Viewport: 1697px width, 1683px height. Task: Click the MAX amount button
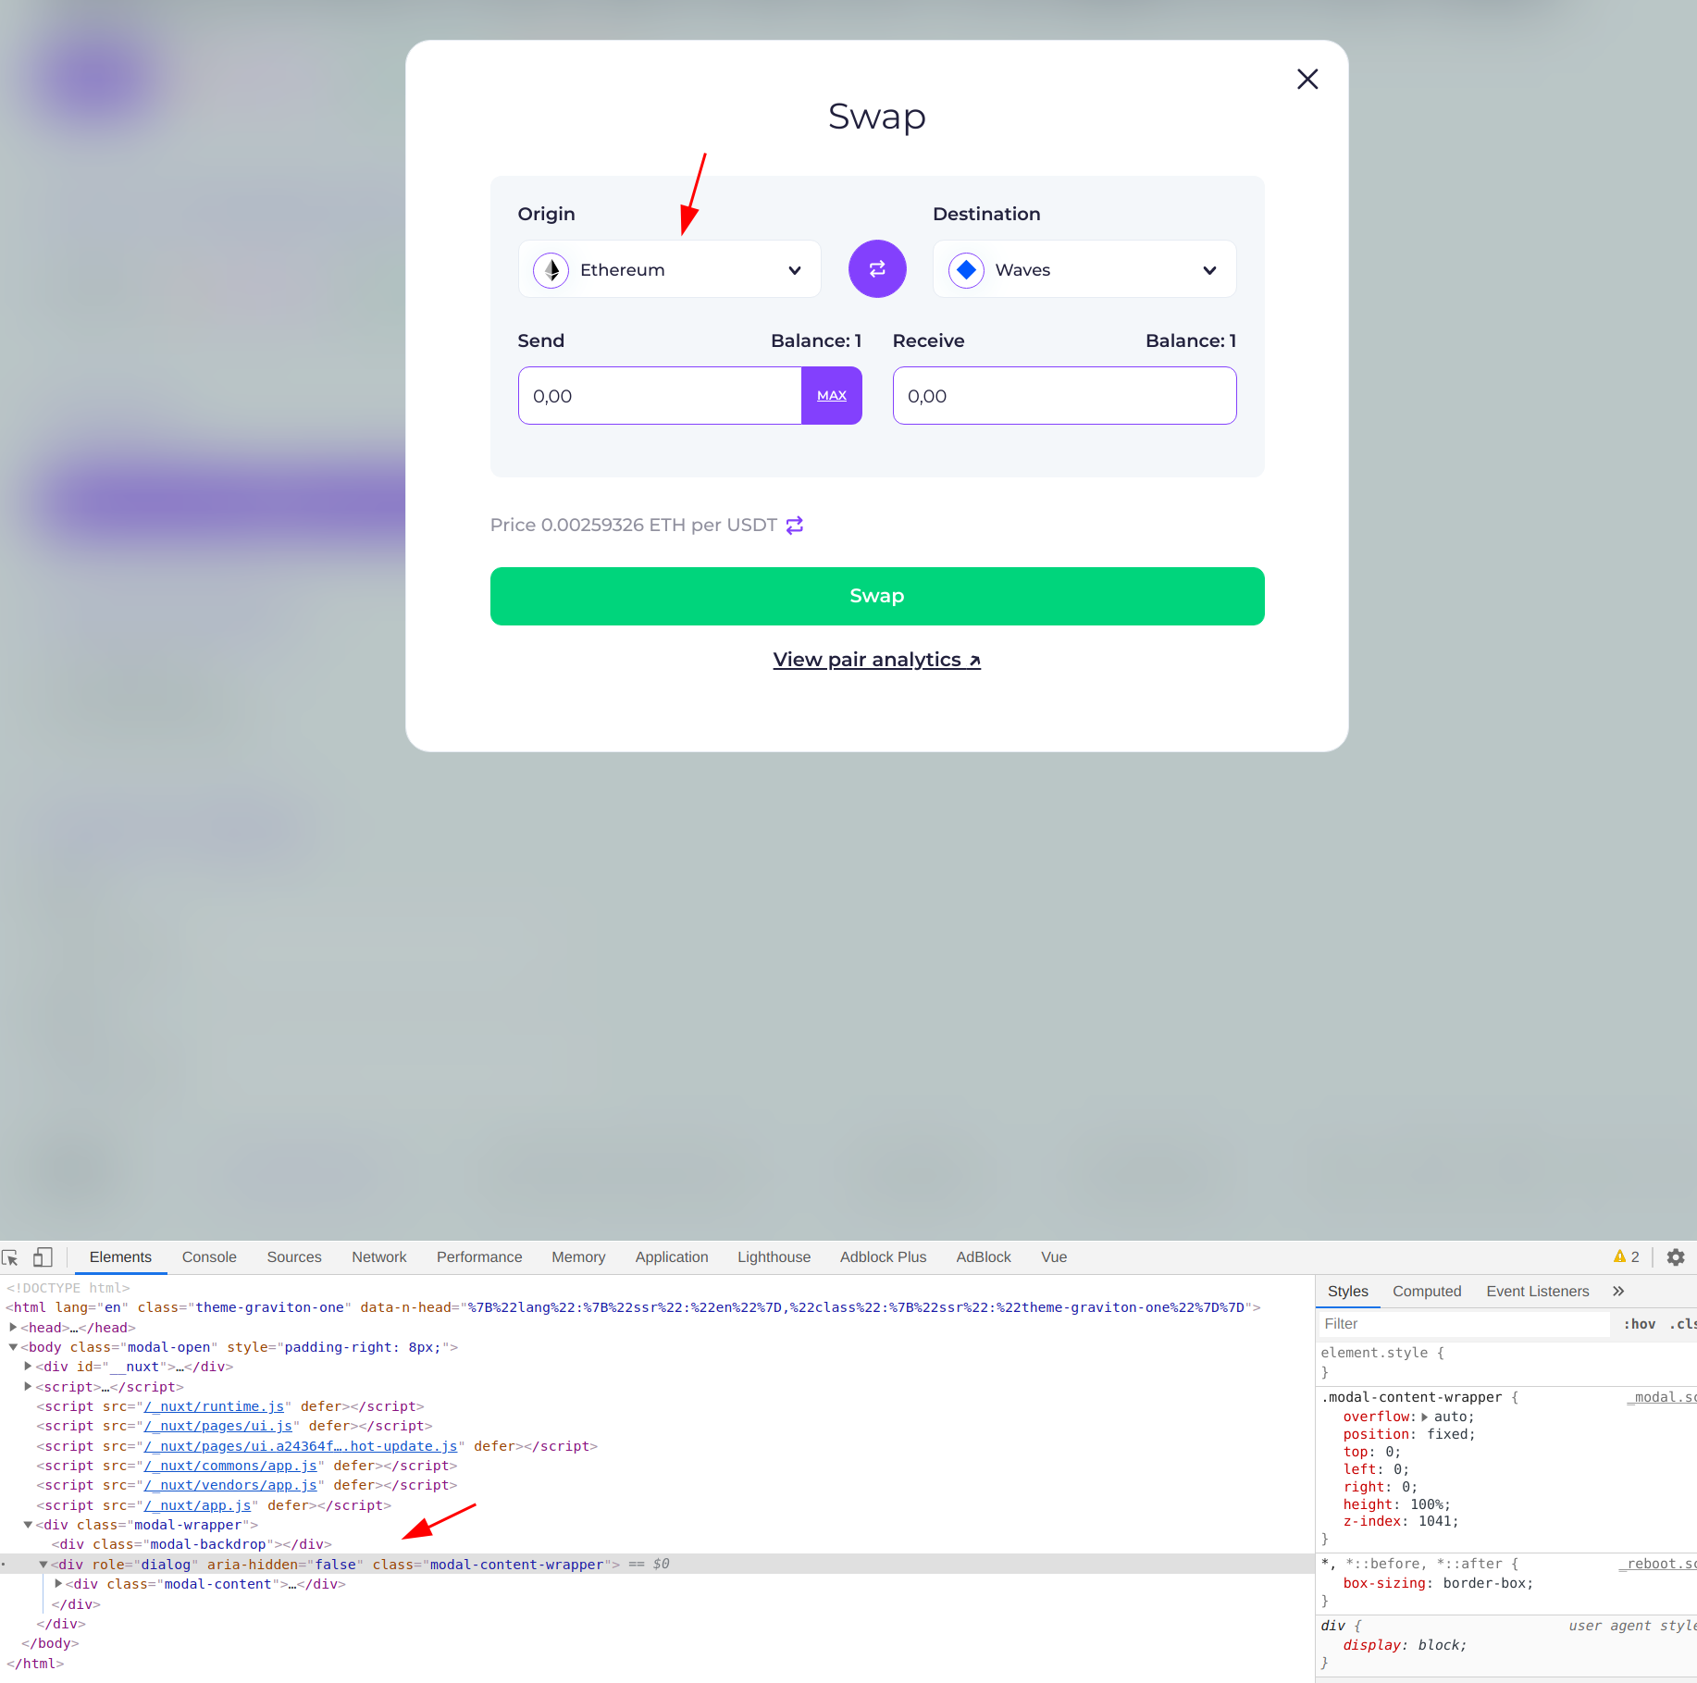[832, 396]
